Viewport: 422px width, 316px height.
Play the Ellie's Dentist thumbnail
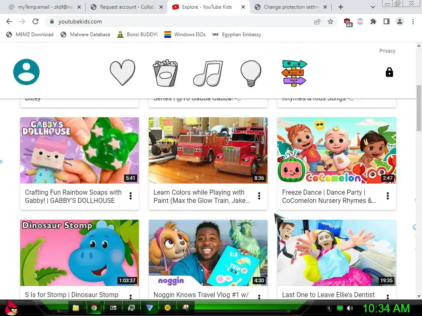(x=337, y=253)
